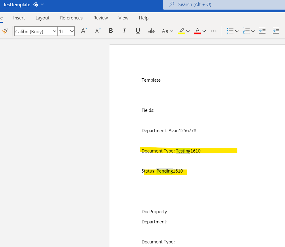Click the Shrink Font icon
This screenshot has width=285, height=247.
coord(98,31)
